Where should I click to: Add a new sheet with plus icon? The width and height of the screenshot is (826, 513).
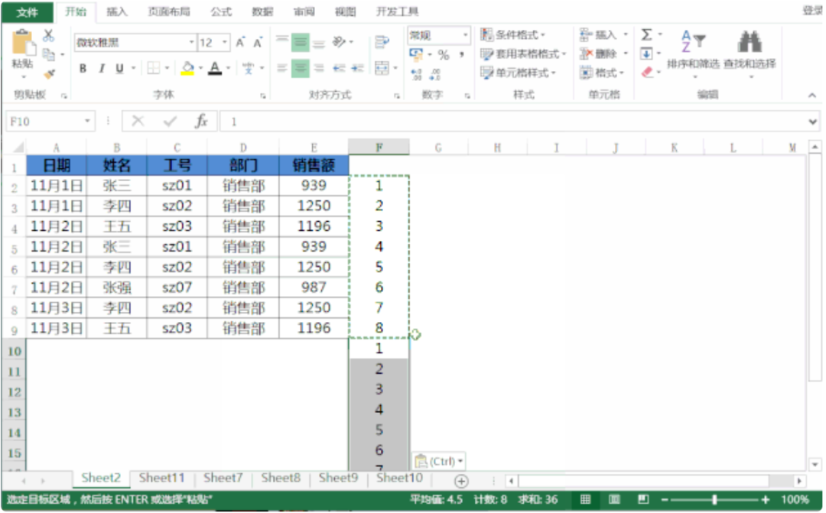(461, 481)
